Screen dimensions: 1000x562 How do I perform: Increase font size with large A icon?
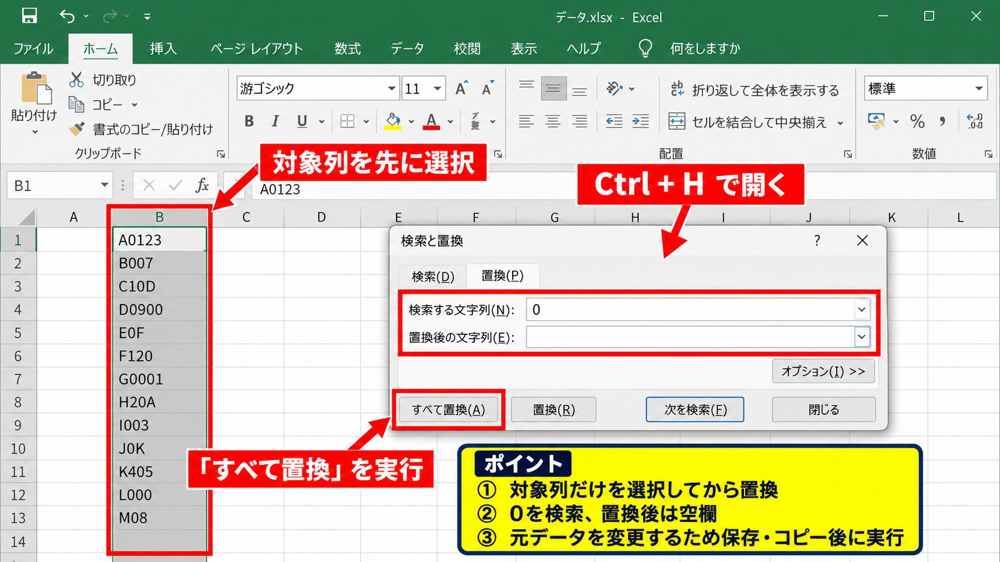[461, 89]
